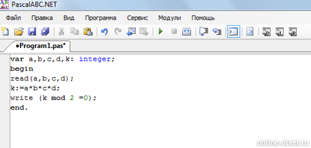Viewport: 311px width, 148px height.
Task: Click the Save All icon
Action: click(x=45, y=32)
